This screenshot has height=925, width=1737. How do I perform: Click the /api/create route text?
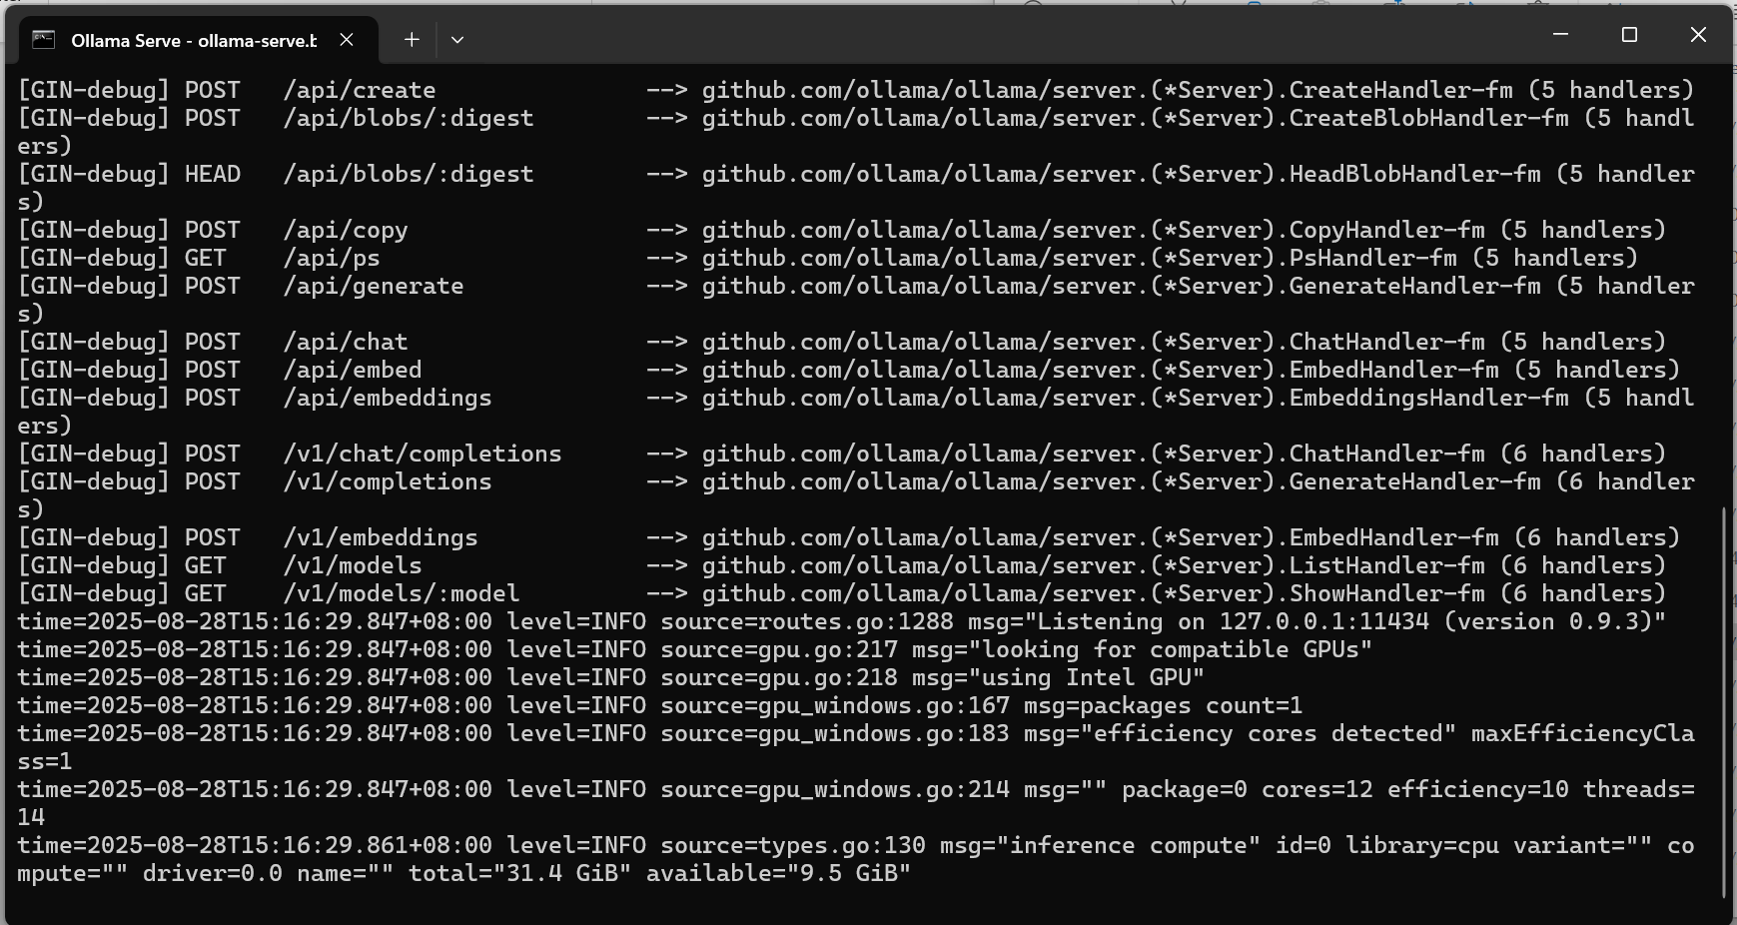pos(360,91)
